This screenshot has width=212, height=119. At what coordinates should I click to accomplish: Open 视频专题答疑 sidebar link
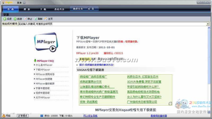click(43, 93)
